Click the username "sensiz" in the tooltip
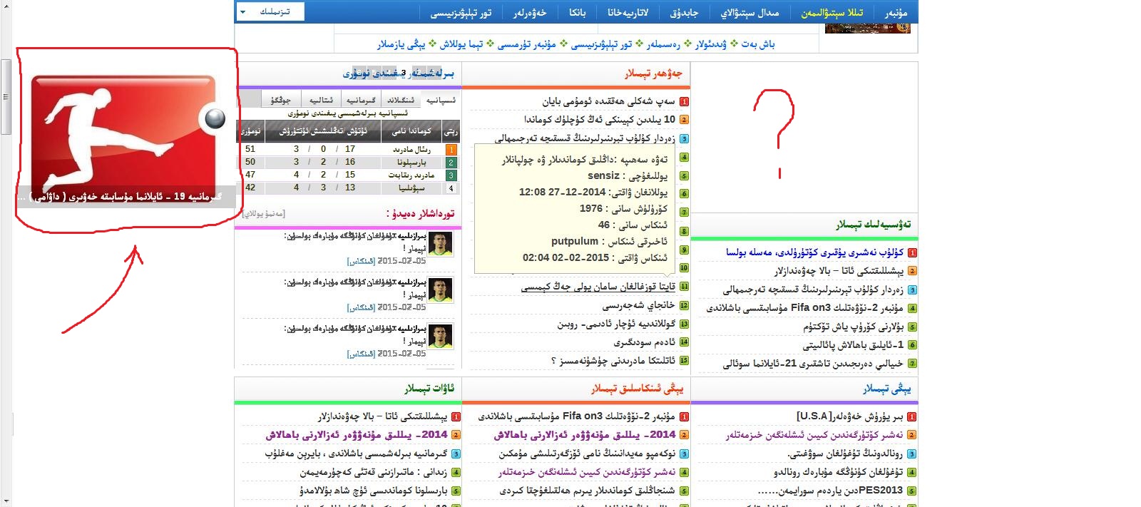1141x507 pixels. [x=603, y=175]
